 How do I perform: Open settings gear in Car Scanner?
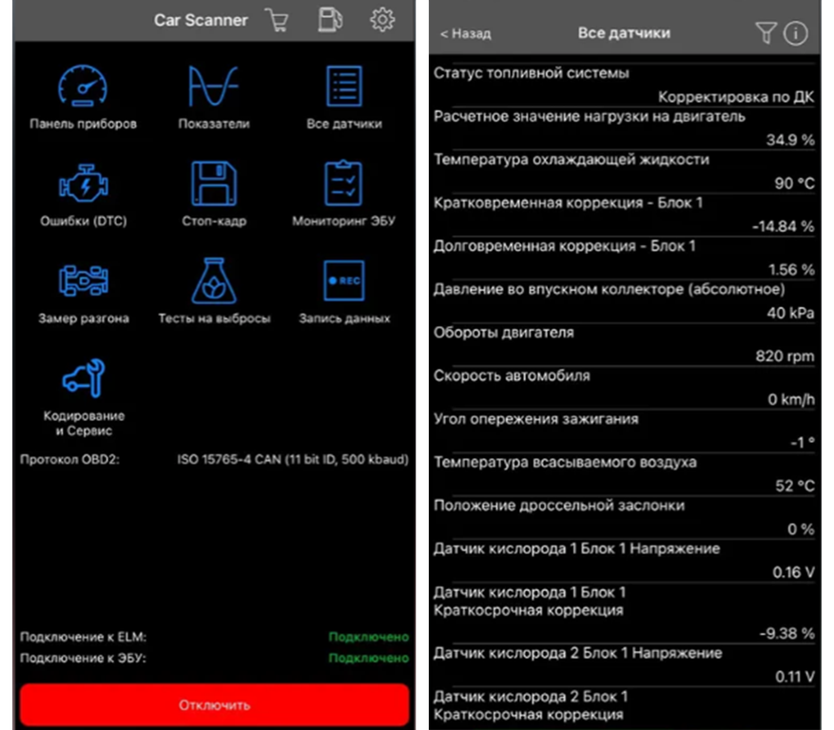click(382, 20)
